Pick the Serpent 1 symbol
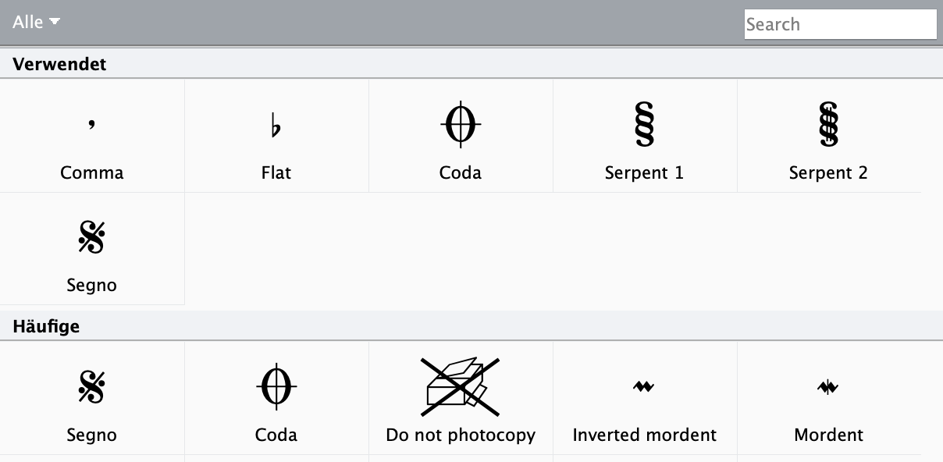The image size is (943, 462). point(645,136)
